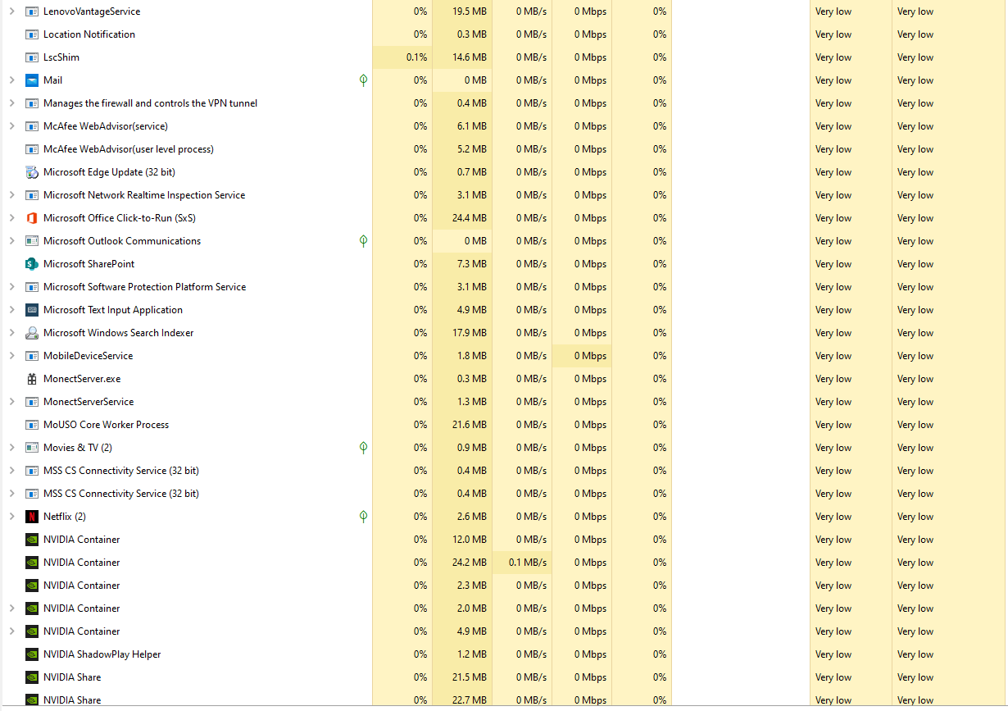
Task: Click the MonectServerService process icon
Action: point(32,402)
